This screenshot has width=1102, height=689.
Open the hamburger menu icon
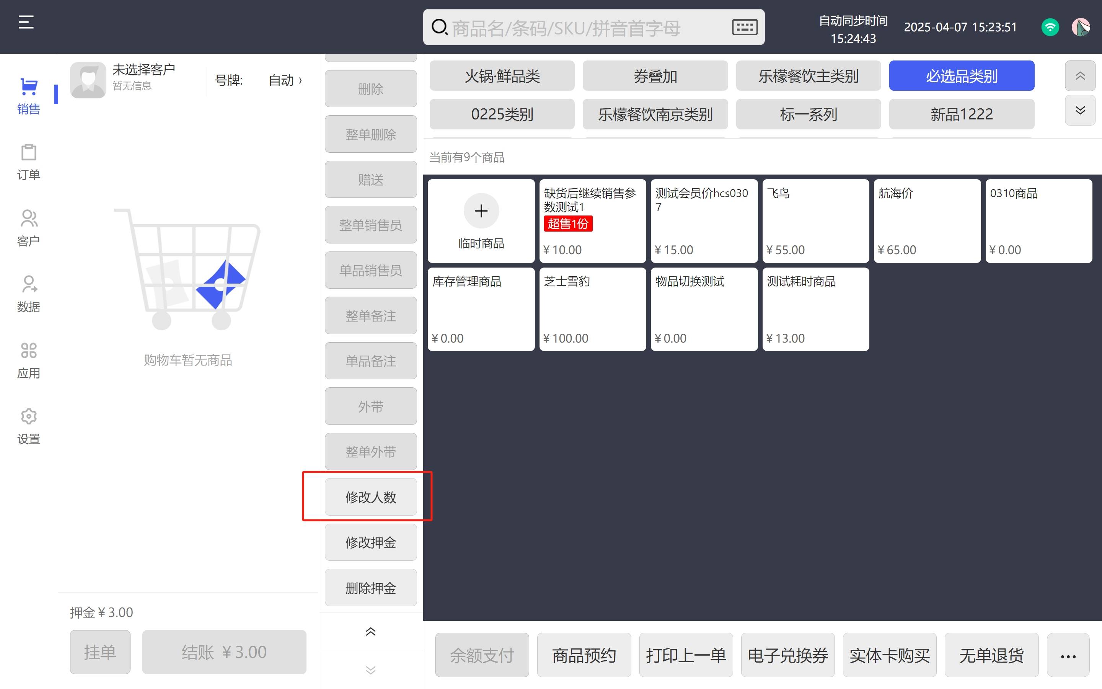(x=26, y=22)
